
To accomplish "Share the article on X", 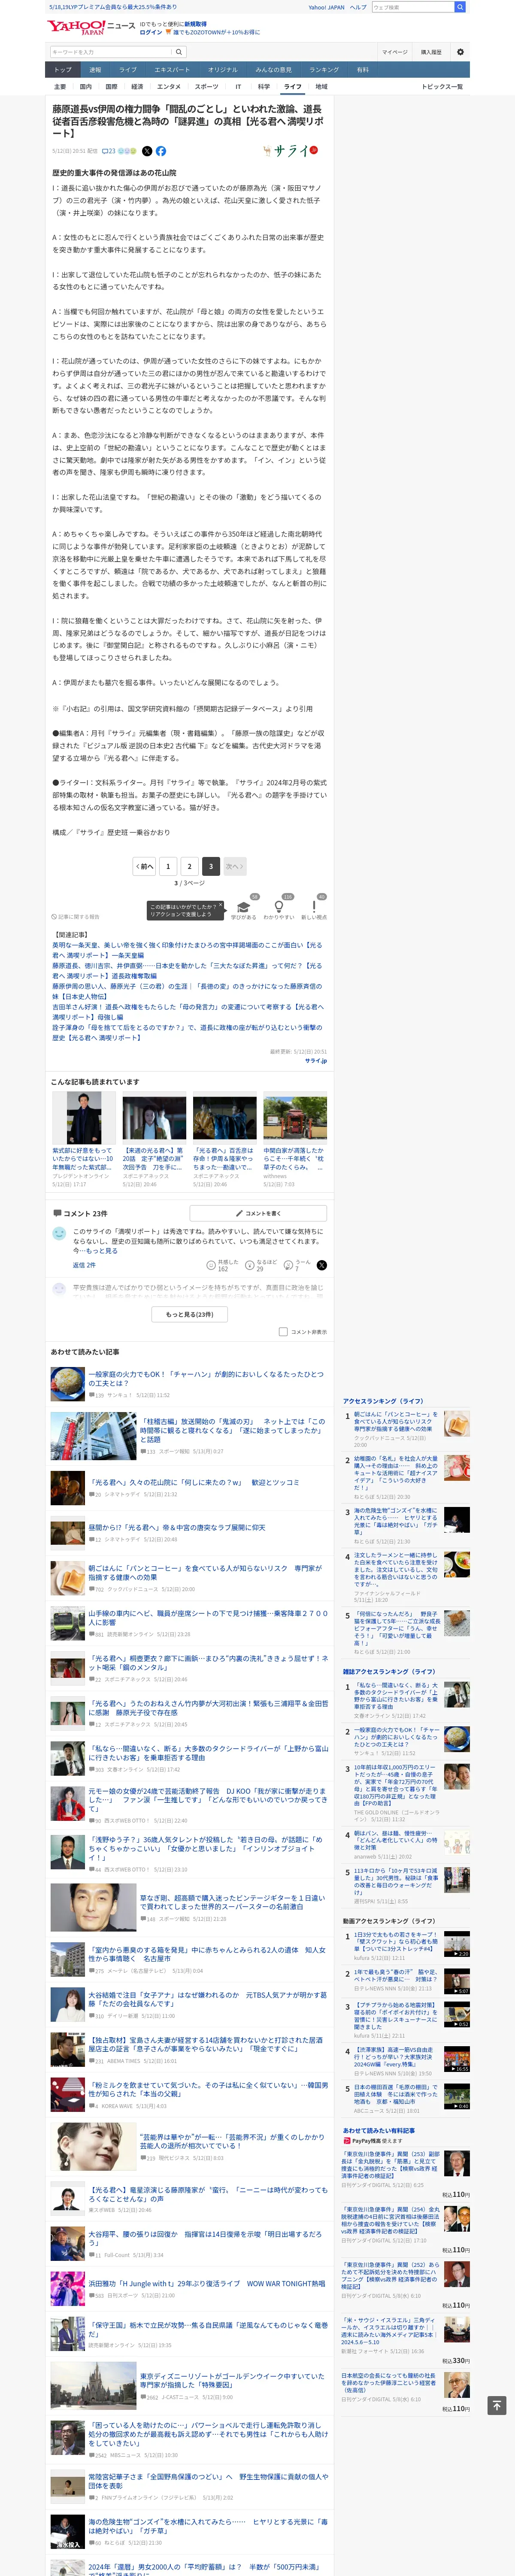I will click(x=147, y=151).
